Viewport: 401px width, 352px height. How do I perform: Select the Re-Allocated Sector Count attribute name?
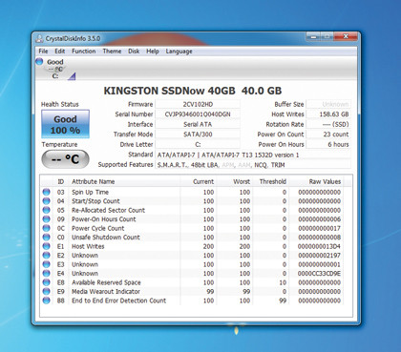(108, 210)
